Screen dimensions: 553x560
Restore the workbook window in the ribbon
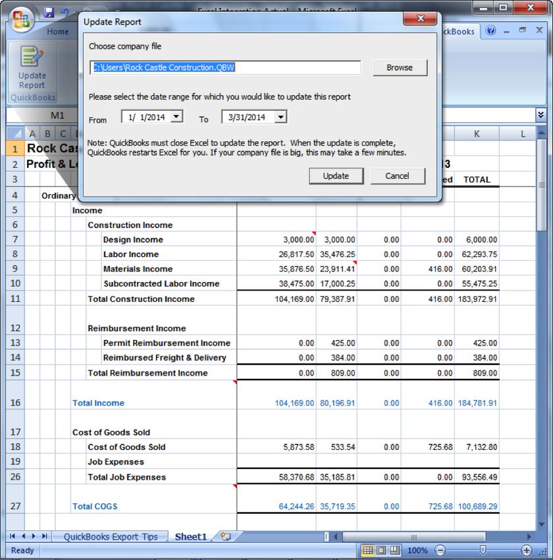523,30
